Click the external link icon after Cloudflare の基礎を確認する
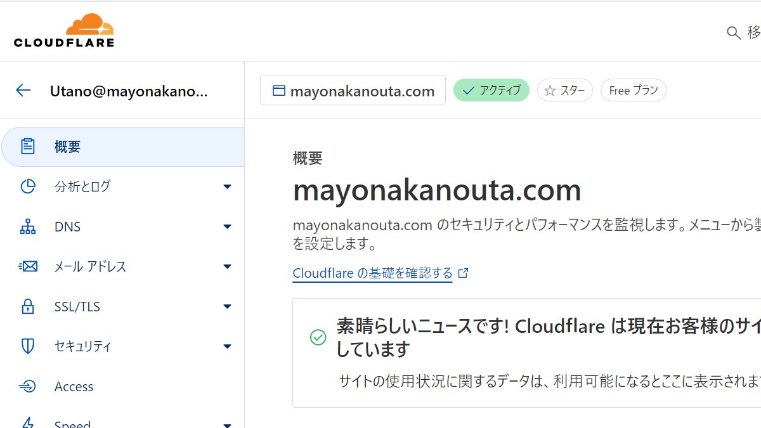Screen dimensions: 761x428 [463, 273]
